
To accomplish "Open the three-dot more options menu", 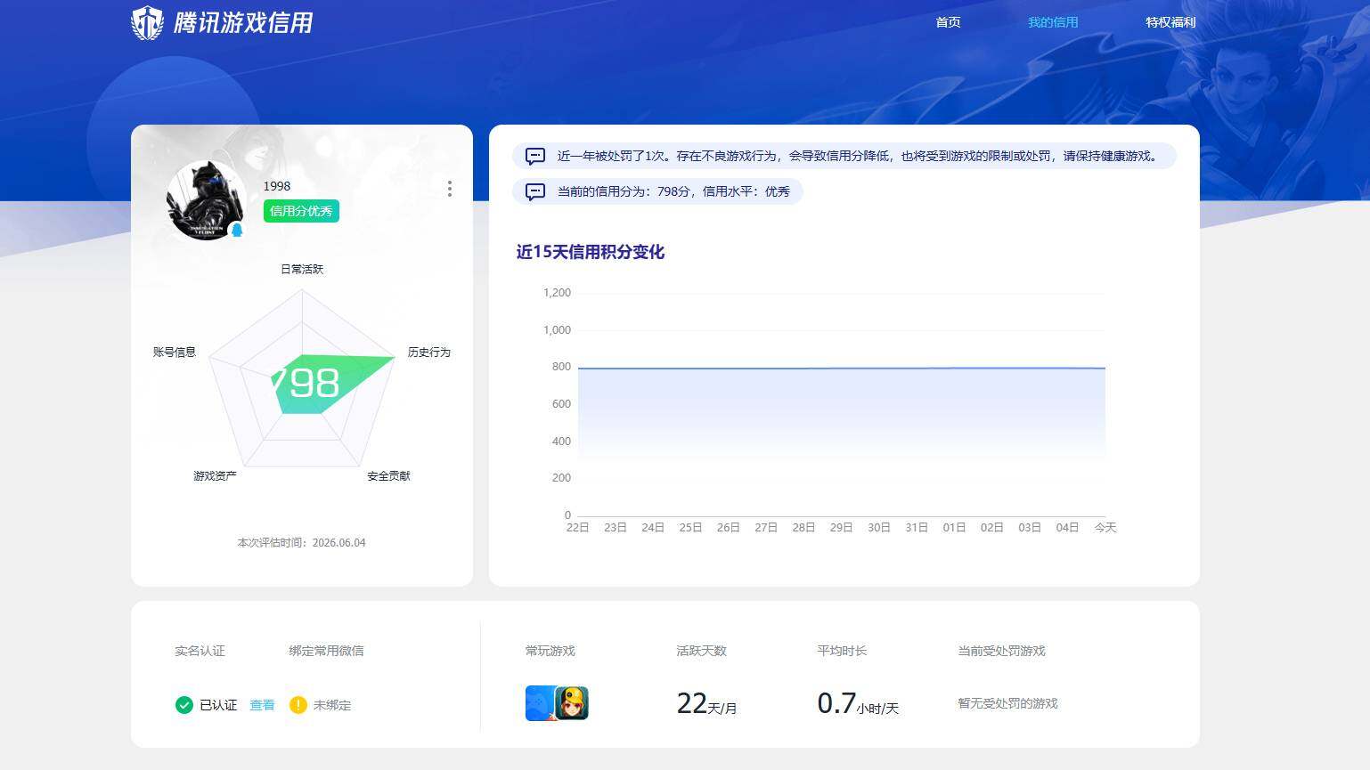I will [x=450, y=189].
